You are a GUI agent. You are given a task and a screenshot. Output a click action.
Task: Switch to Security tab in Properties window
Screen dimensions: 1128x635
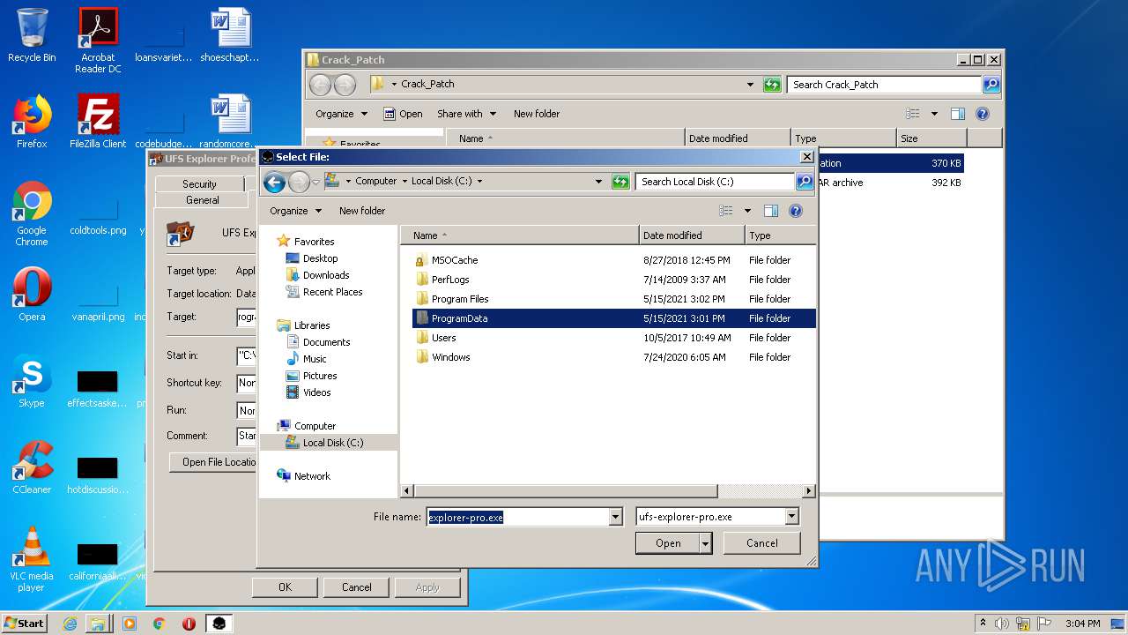pyautogui.click(x=199, y=183)
